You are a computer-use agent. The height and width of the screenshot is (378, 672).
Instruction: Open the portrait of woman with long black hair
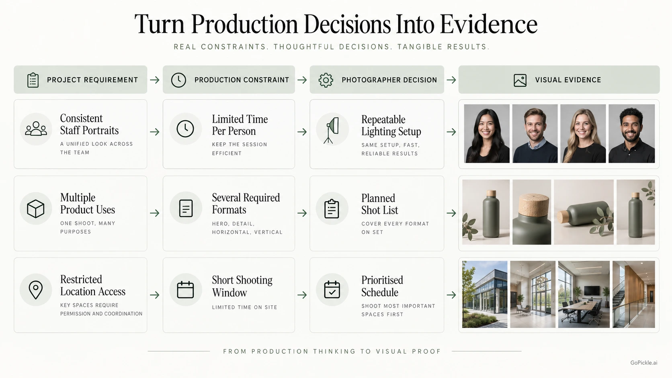click(x=487, y=133)
